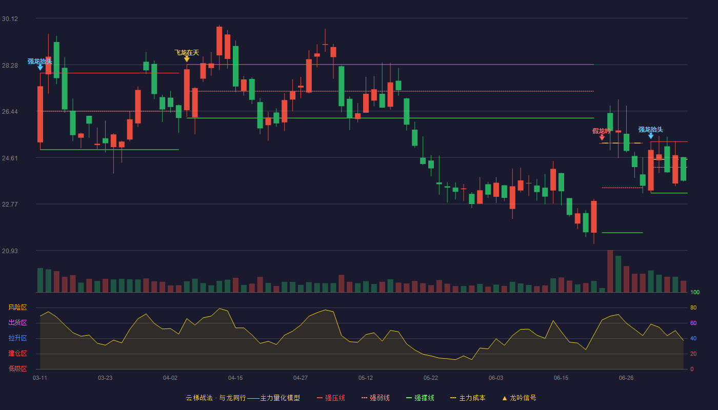The width and height of the screenshot is (718, 410).
Task: Click the 04-27 date label
Action: [301, 378]
